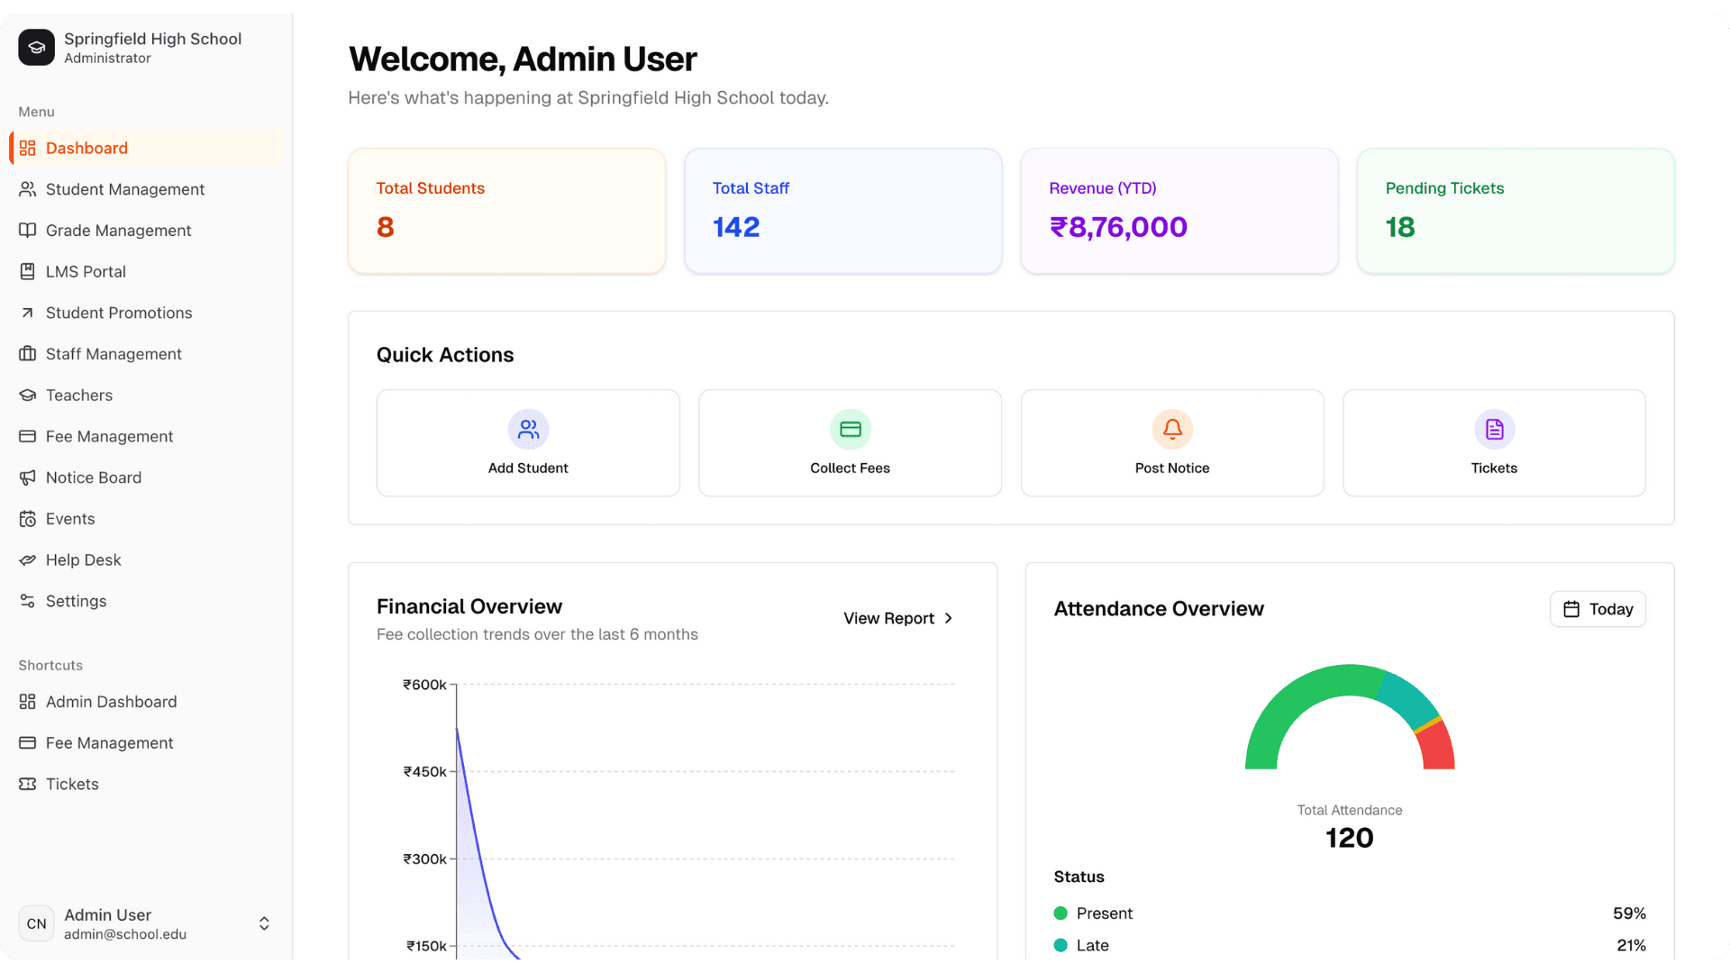Open the Fee Management card icon
The image size is (1730, 973).
(28, 436)
